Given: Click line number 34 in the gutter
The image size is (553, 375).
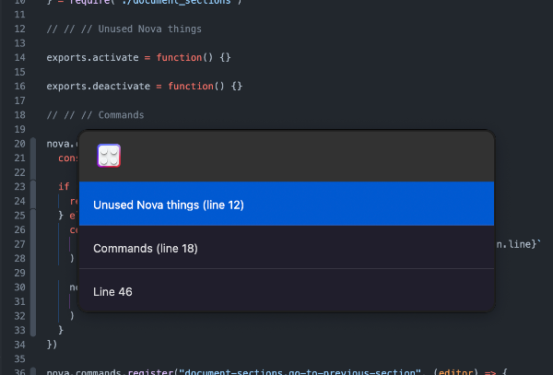Looking at the screenshot, I should coord(19,344).
